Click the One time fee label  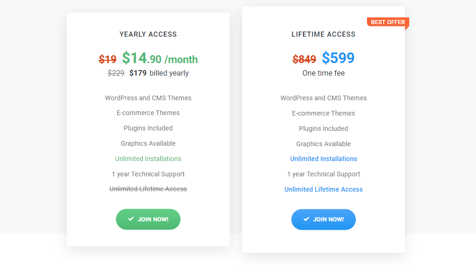pyautogui.click(x=323, y=73)
